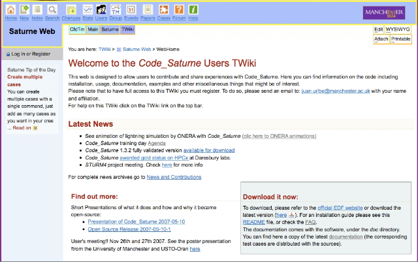
Task: Click the Find out more heading
Action: [x=94, y=197]
